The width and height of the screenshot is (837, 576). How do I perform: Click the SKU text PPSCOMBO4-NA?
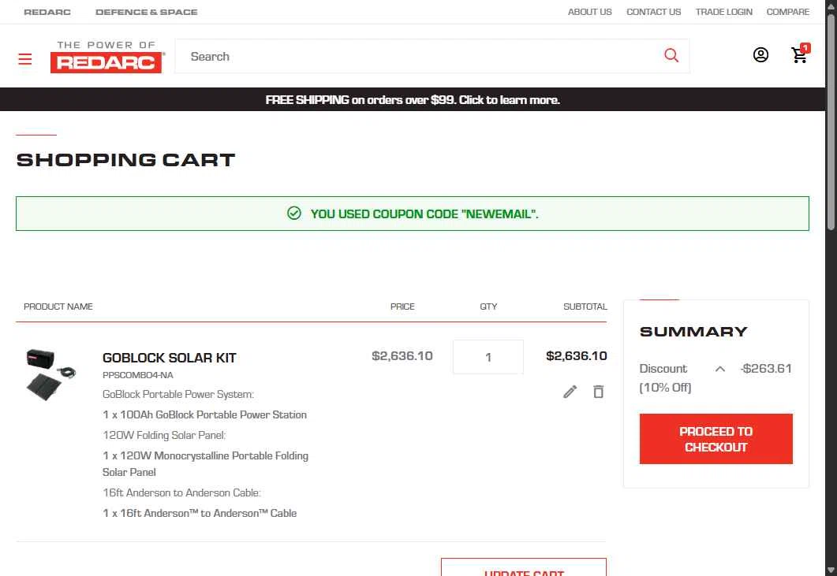pos(138,375)
